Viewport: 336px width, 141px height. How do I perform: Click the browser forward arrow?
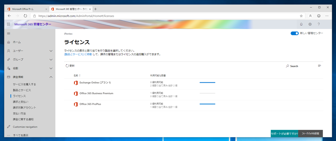tap(17, 16)
